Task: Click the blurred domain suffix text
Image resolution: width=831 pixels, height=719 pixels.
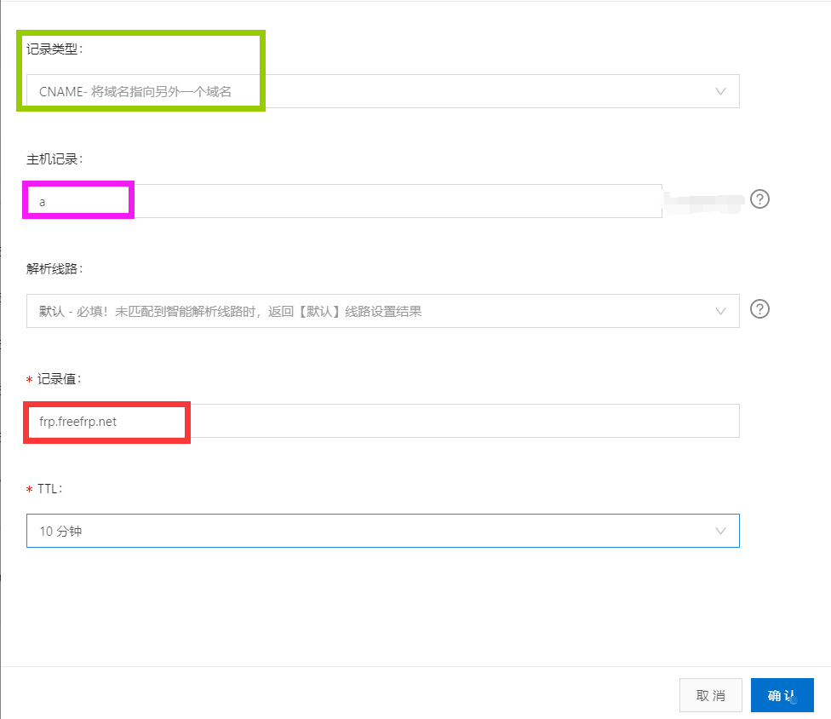Action: (705, 203)
